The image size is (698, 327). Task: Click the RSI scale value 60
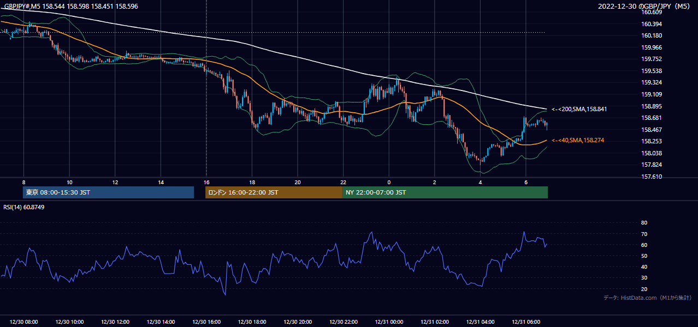pyautogui.click(x=644, y=245)
